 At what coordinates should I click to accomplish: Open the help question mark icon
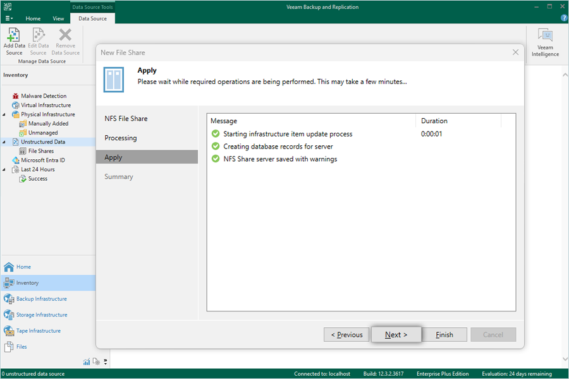564,18
